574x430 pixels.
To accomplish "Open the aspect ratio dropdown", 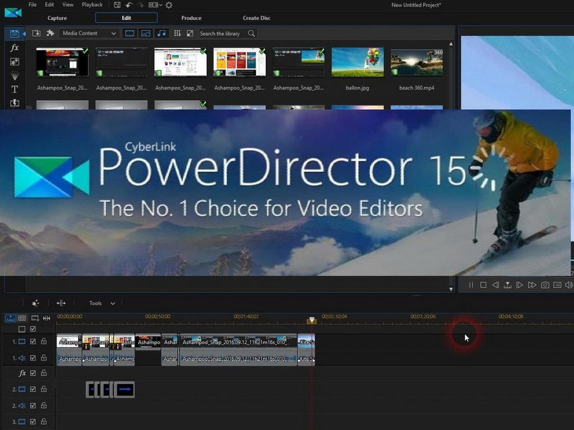I will (155, 4).
